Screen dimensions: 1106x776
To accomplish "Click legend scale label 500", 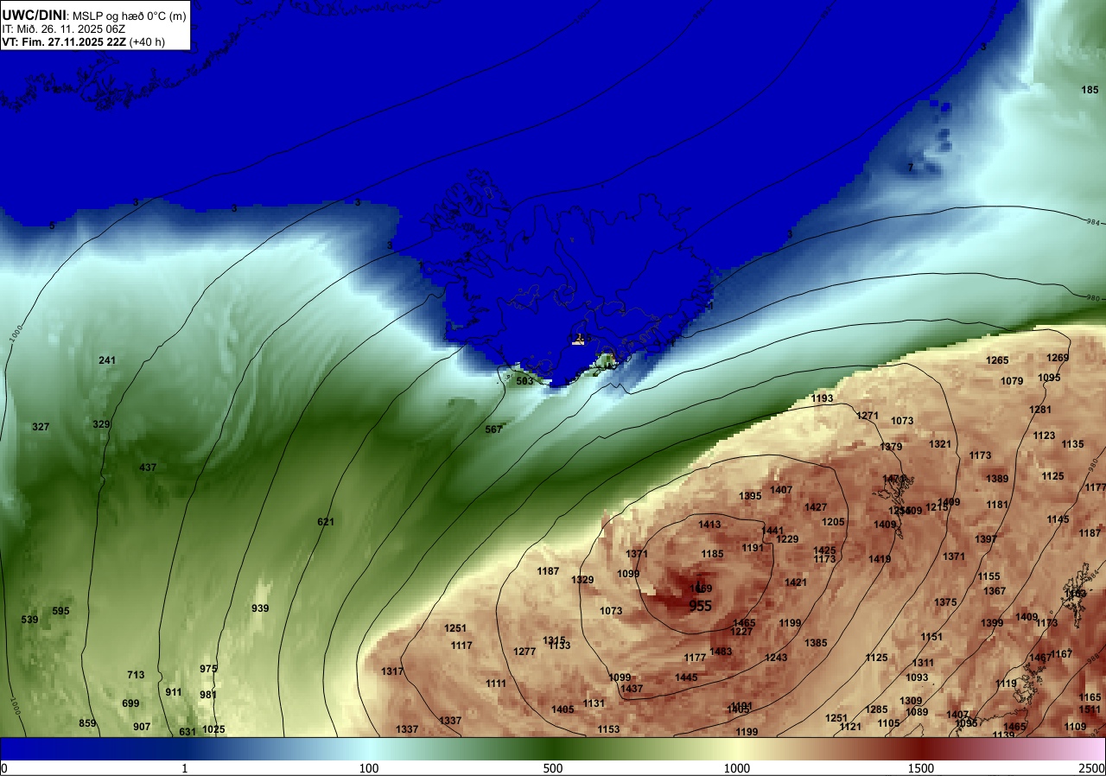I will [x=553, y=768].
